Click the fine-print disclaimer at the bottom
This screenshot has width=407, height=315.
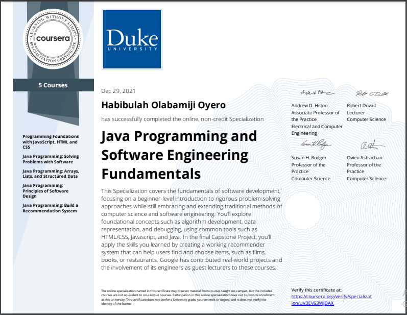187,297
